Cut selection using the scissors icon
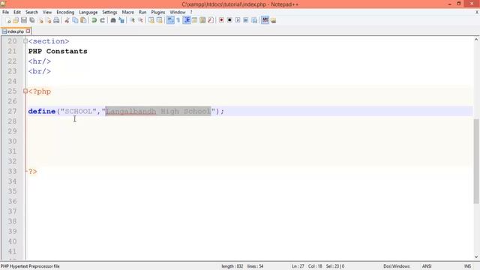 67,20
